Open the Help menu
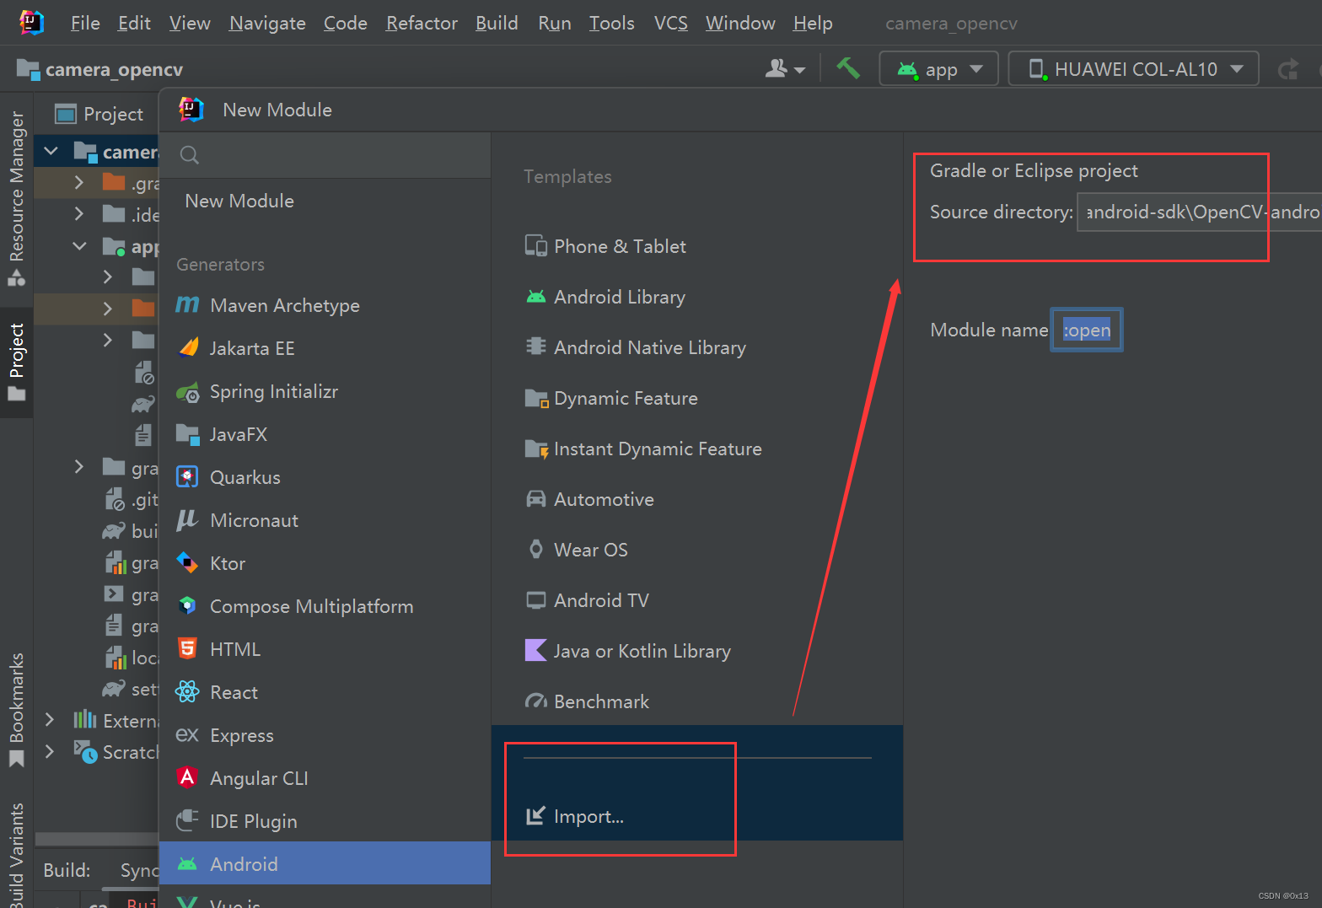Viewport: 1322px width, 908px height. point(813,23)
